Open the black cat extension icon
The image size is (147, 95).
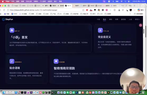click(x=131, y=10)
